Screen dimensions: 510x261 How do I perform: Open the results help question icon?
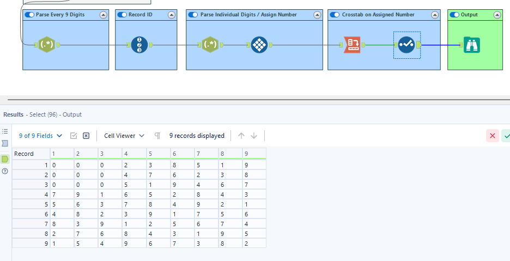pos(5,171)
